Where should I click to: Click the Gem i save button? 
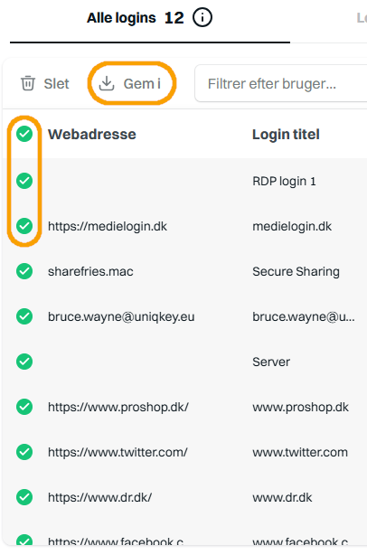point(130,83)
